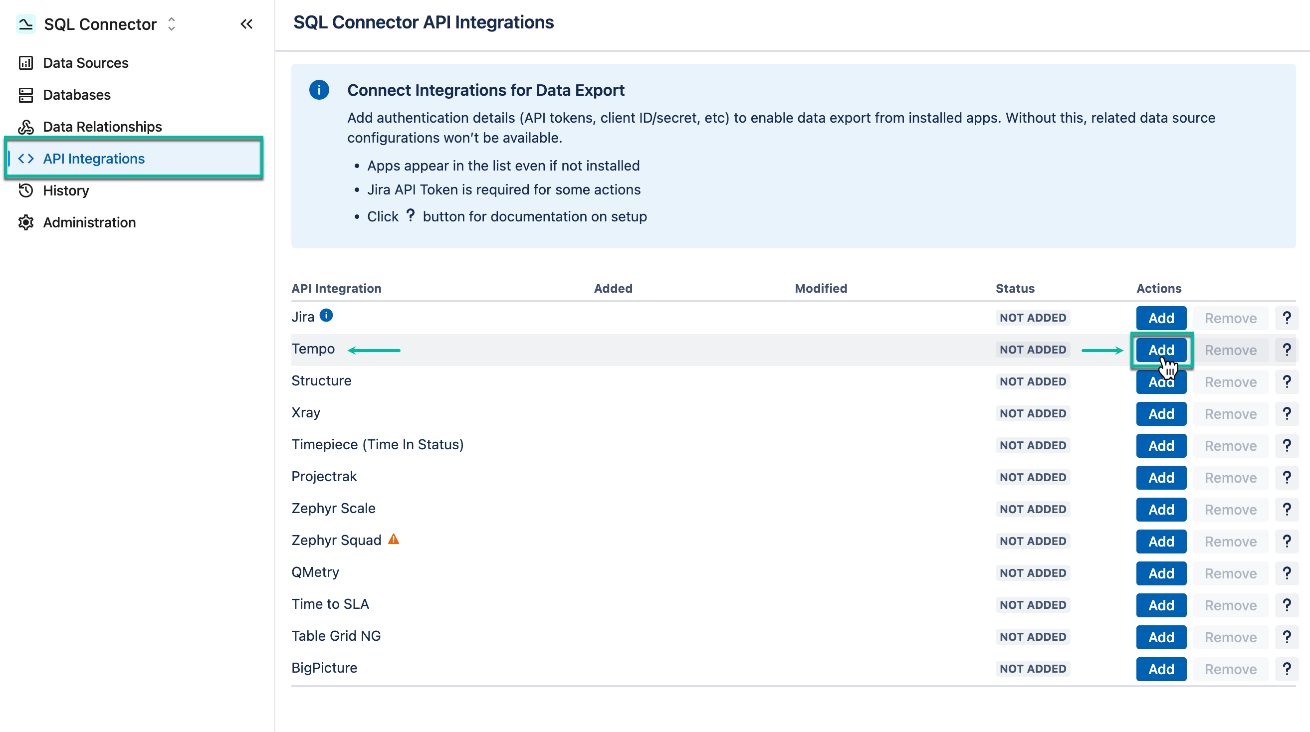
Task: Open the Data Sources panel icon
Action: 26,62
